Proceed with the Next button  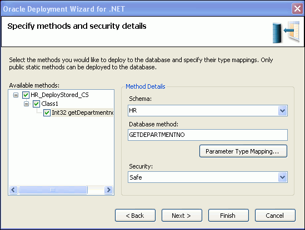pyautogui.click(x=182, y=216)
